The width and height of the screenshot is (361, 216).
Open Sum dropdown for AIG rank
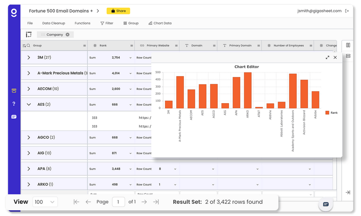[130, 153]
